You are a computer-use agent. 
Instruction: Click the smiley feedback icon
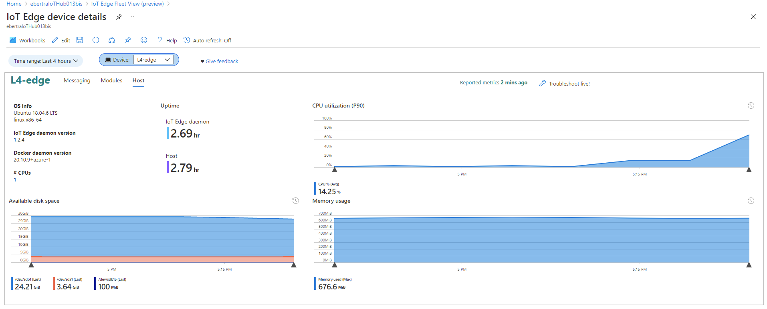(144, 40)
